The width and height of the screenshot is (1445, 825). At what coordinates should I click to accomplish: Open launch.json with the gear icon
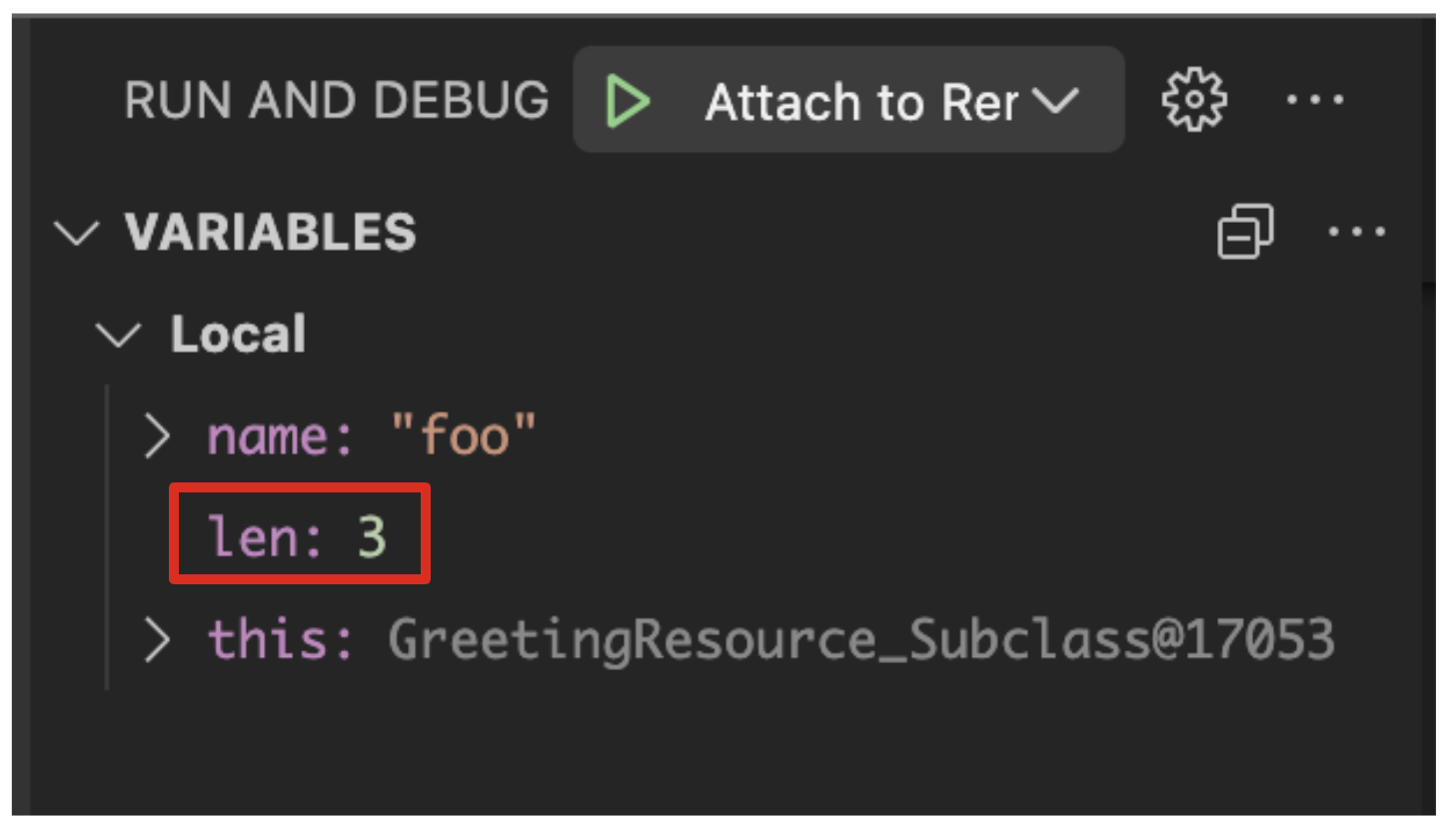(1194, 100)
